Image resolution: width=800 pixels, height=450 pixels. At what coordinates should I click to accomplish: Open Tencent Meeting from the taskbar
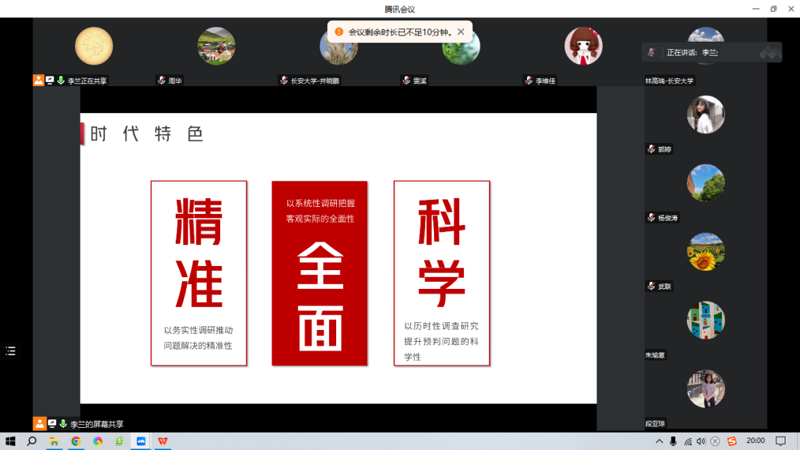[x=141, y=441]
